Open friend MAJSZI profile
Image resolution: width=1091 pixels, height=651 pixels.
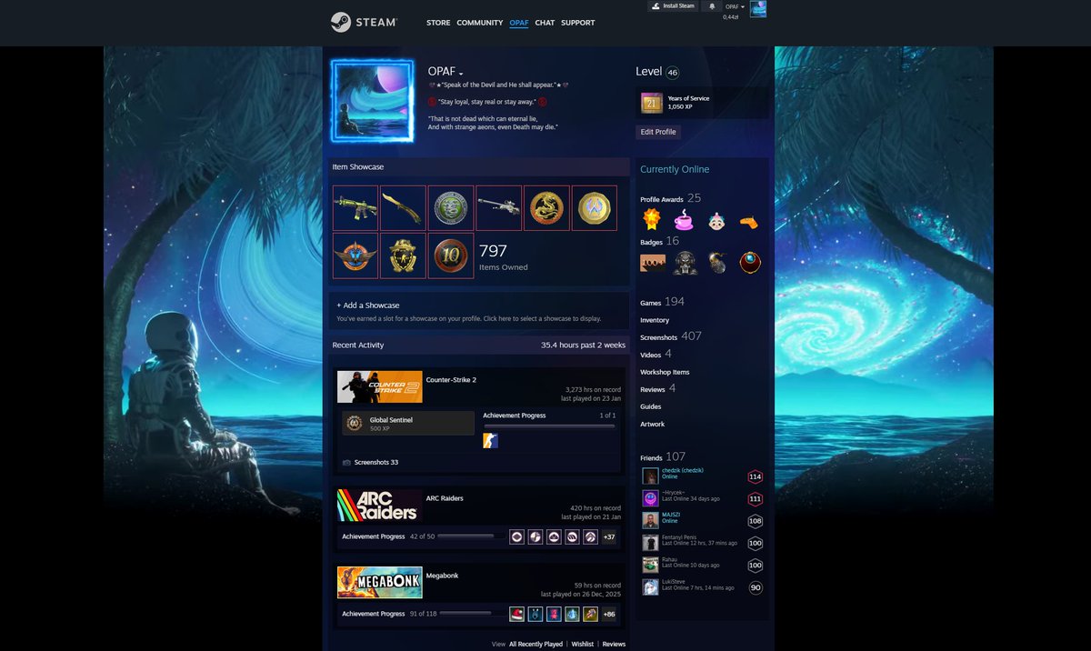(671, 515)
